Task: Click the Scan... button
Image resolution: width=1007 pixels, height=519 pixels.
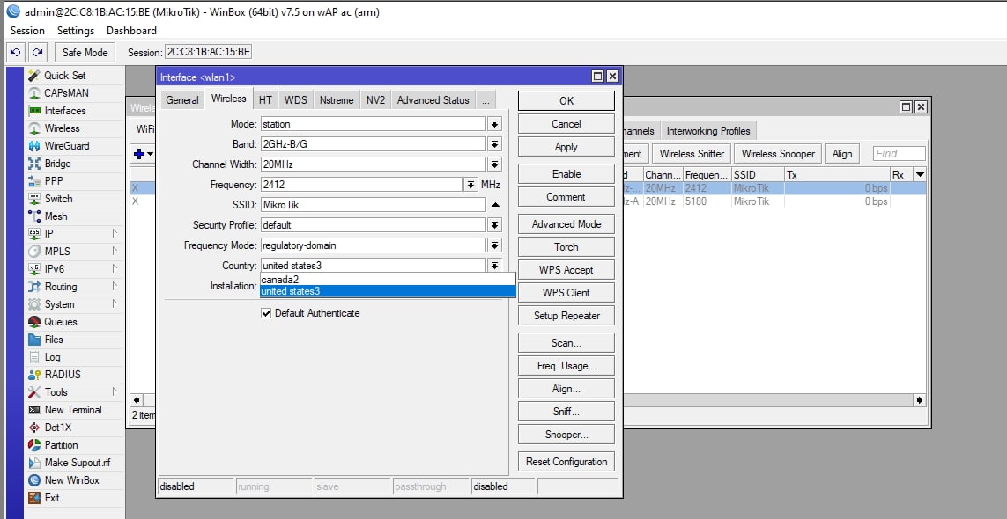Action: point(566,343)
